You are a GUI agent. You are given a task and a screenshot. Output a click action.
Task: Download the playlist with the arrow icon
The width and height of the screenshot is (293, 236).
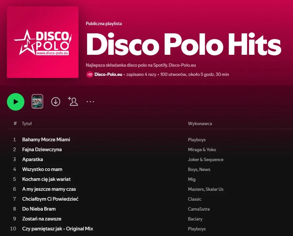point(56,102)
